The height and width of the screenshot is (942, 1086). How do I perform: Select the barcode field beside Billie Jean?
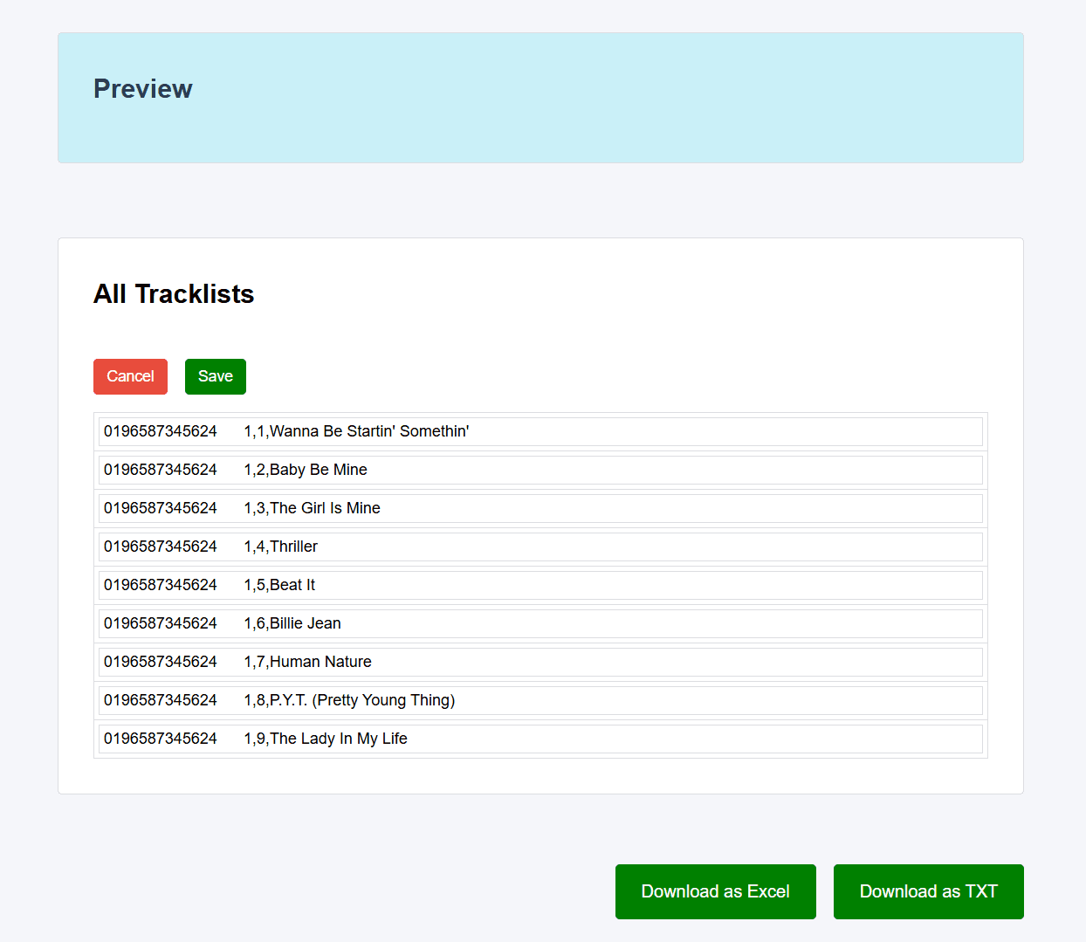(x=160, y=623)
